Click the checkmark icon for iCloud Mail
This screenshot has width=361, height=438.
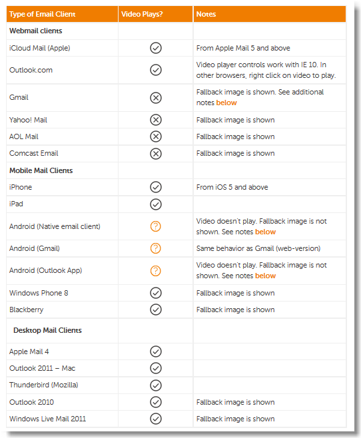tap(156, 48)
